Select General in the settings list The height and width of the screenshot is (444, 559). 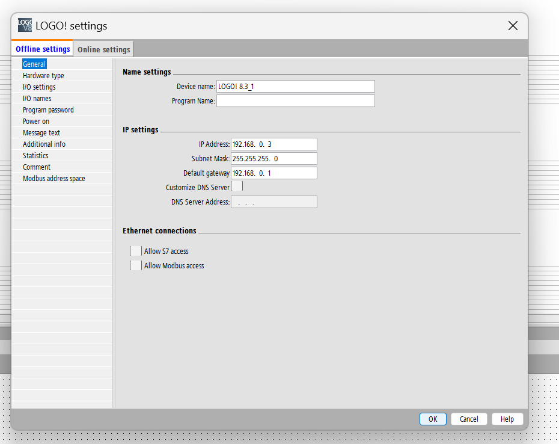(x=34, y=64)
